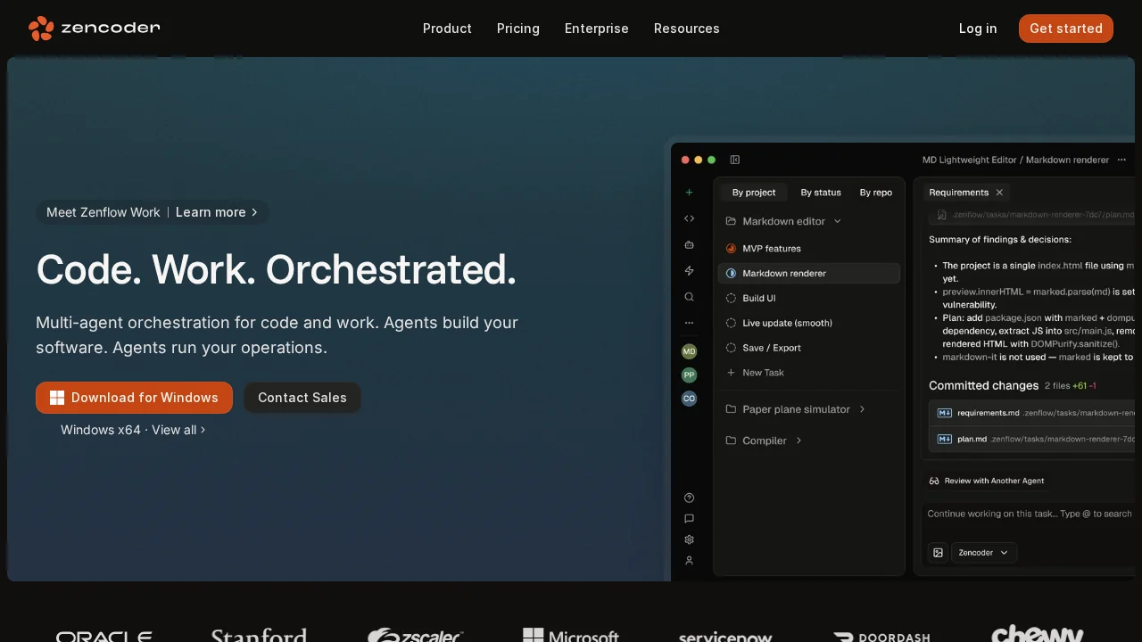Click the image attachment icon near Zencoder selector
1142x642 pixels.
[x=938, y=553]
